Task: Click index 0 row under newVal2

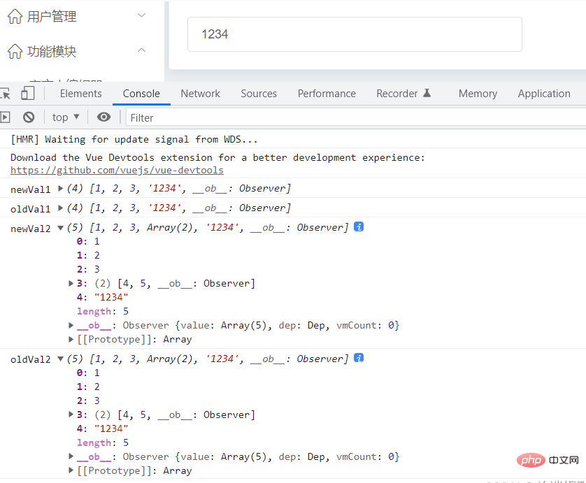Action: coord(88,241)
